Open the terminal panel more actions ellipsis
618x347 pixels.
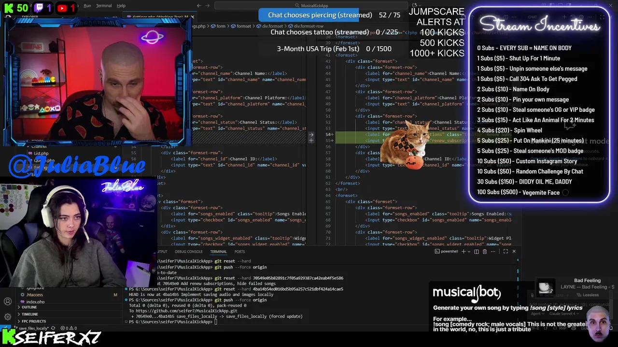[x=493, y=252]
